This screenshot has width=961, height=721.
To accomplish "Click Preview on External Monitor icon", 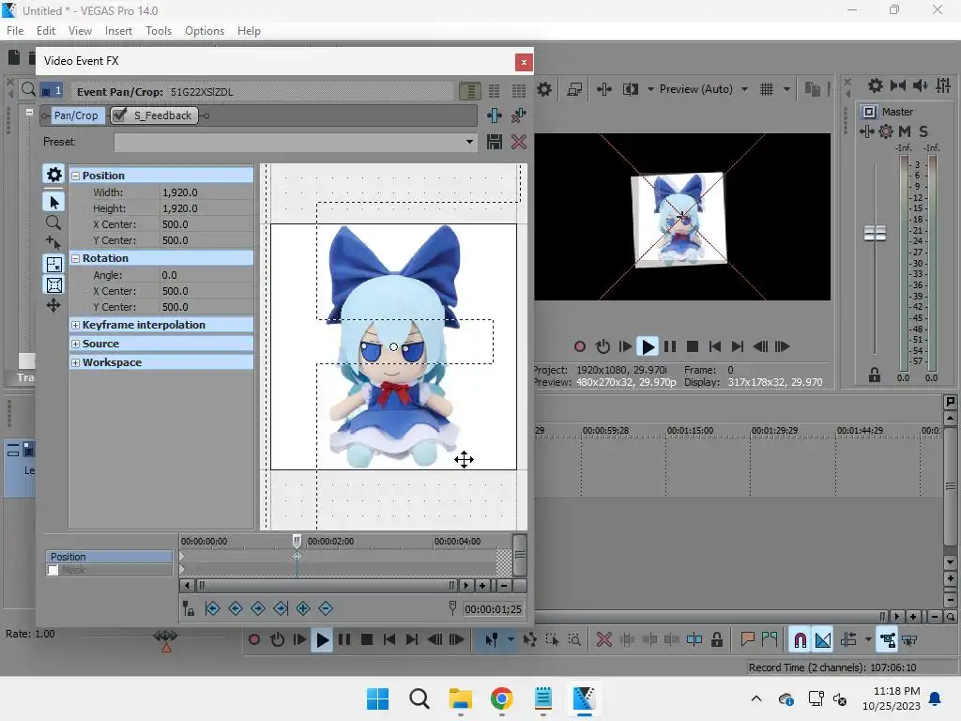I will [x=574, y=89].
